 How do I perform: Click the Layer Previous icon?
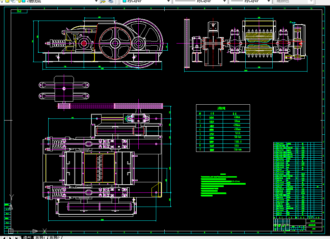coord(111,1)
